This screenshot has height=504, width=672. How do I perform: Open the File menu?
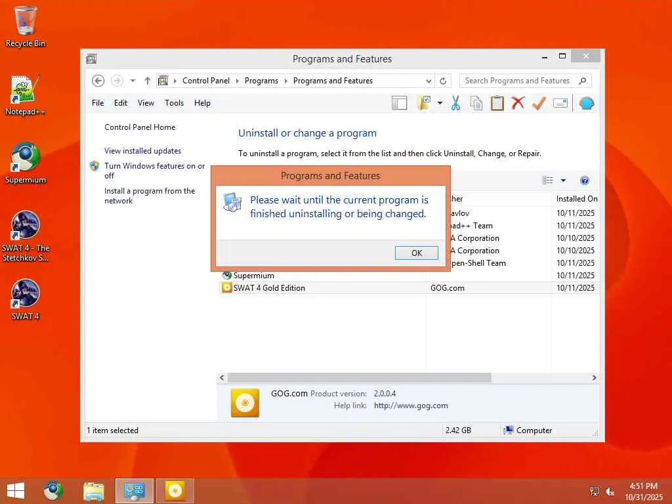click(x=98, y=103)
